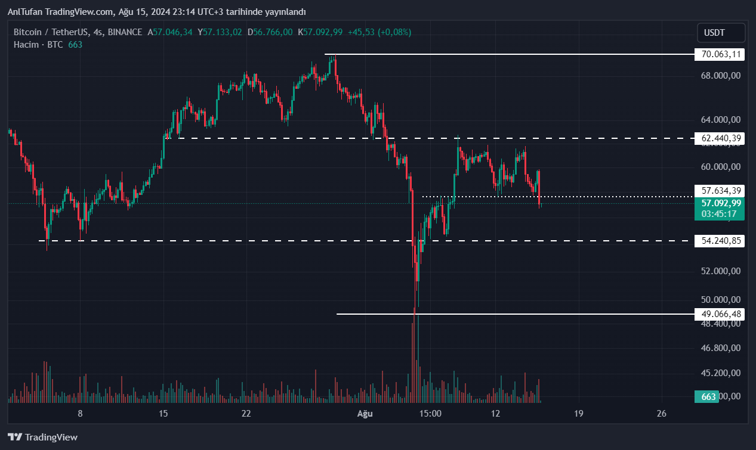
Task: Select the 26 date label on time axis
Action: coord(661,413)
